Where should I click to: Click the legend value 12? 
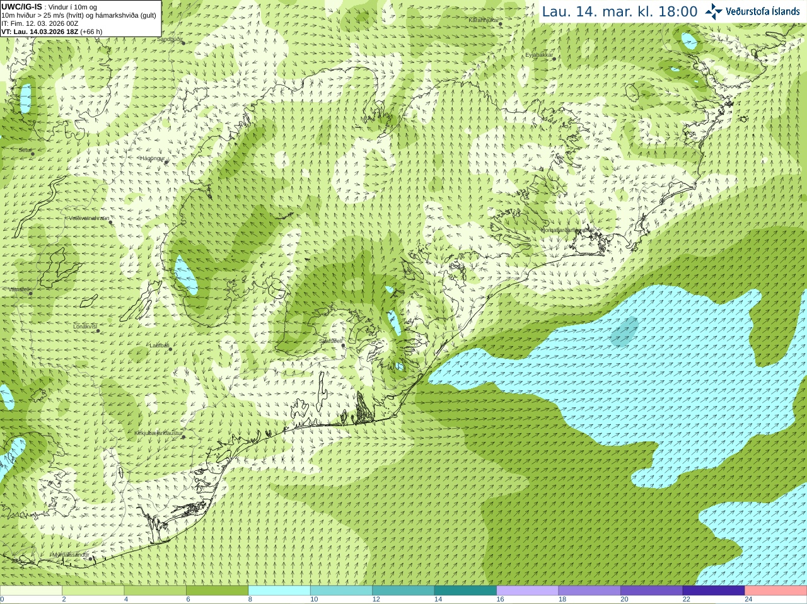click(x=376, y=600)
